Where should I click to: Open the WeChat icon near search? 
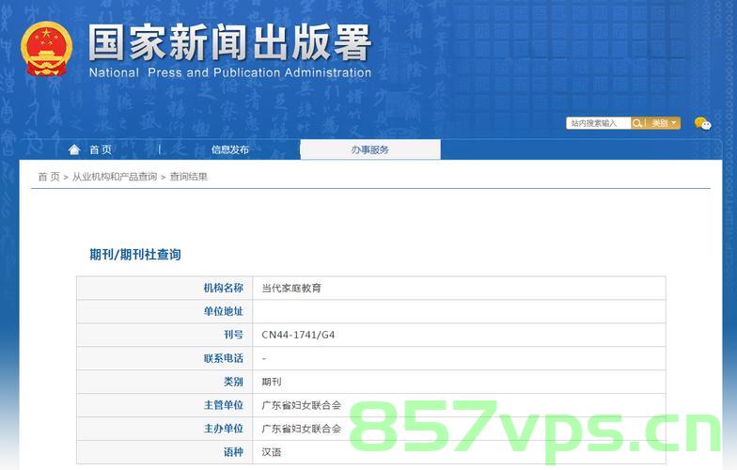tap(703, 124)
